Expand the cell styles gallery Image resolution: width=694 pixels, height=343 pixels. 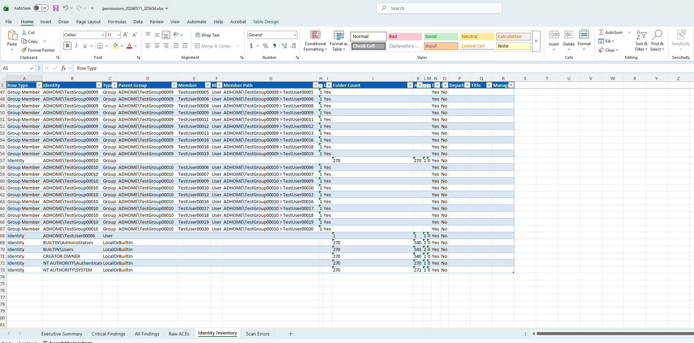click(x=536, y=41)
